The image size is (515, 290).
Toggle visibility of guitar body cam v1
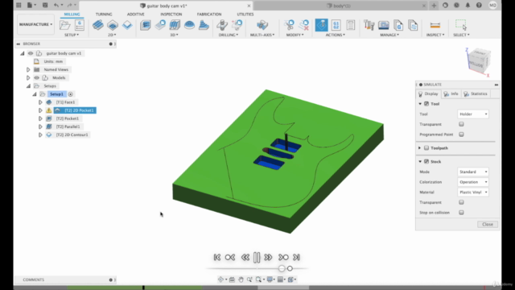tap(31, 53)
